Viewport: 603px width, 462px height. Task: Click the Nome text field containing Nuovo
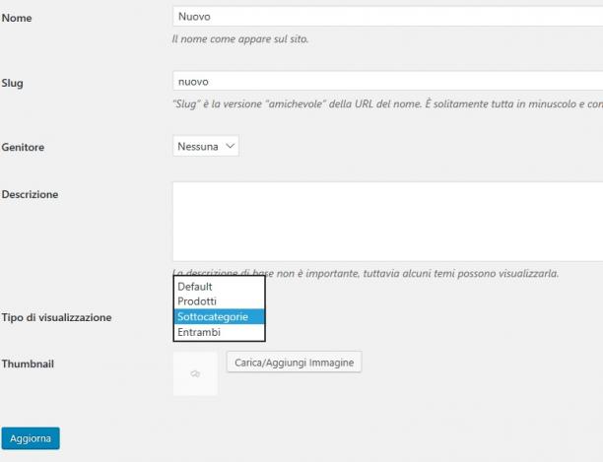(x=387, y=17)
